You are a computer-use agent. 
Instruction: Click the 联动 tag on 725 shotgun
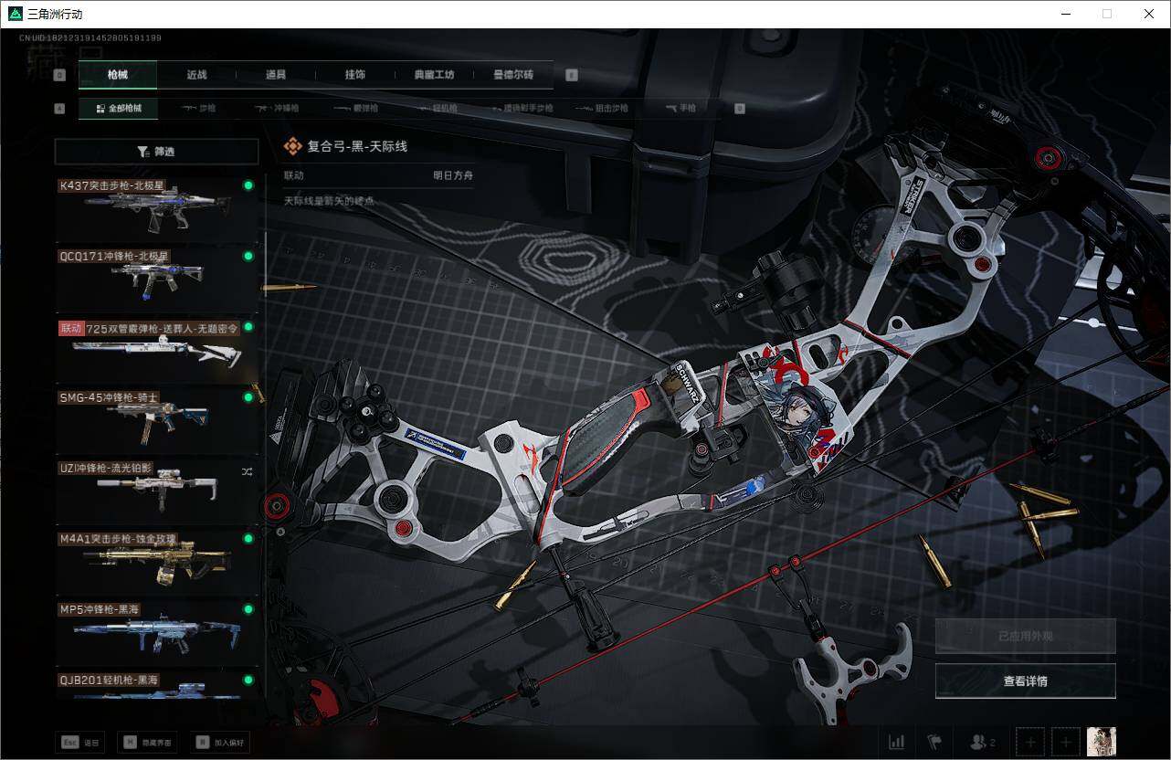point(71,328)
